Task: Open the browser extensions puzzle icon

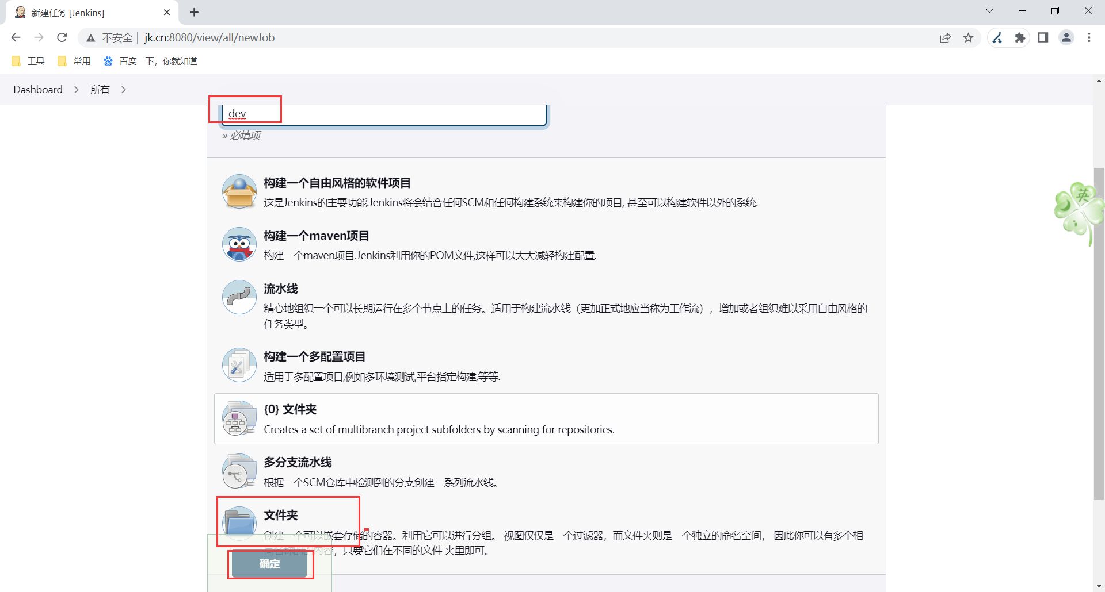Action: (x=1020, y=38)
